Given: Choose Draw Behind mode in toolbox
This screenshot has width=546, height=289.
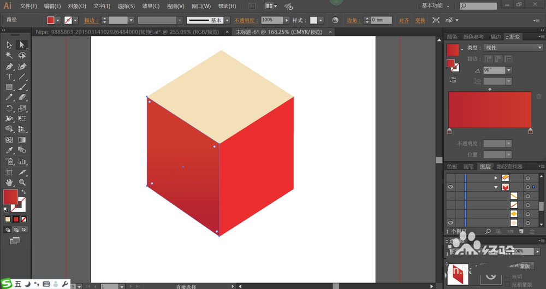Looking at the screenshot, I should pyautogui.click(x=16, y=230).
